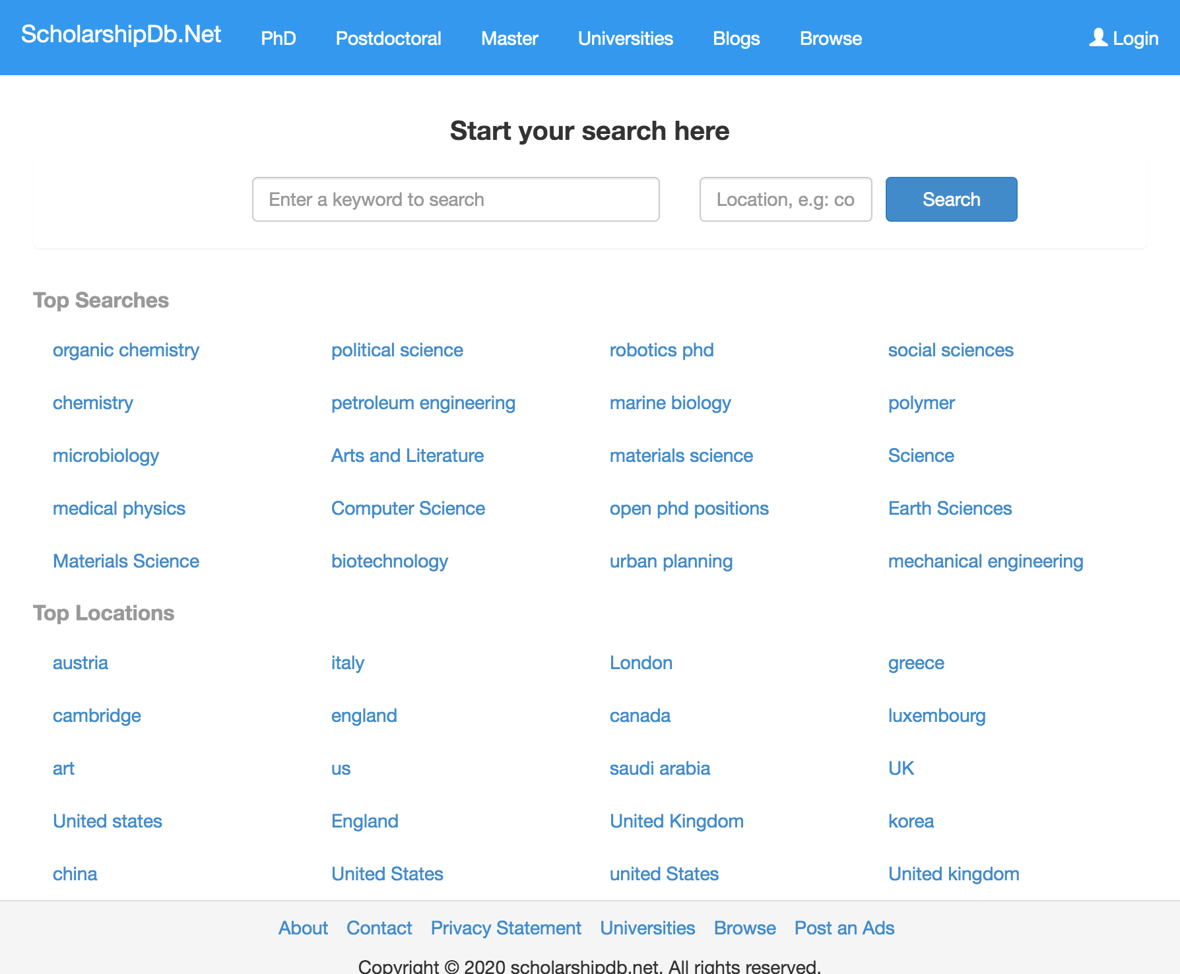Open the About page in footer

coord(303,928)
